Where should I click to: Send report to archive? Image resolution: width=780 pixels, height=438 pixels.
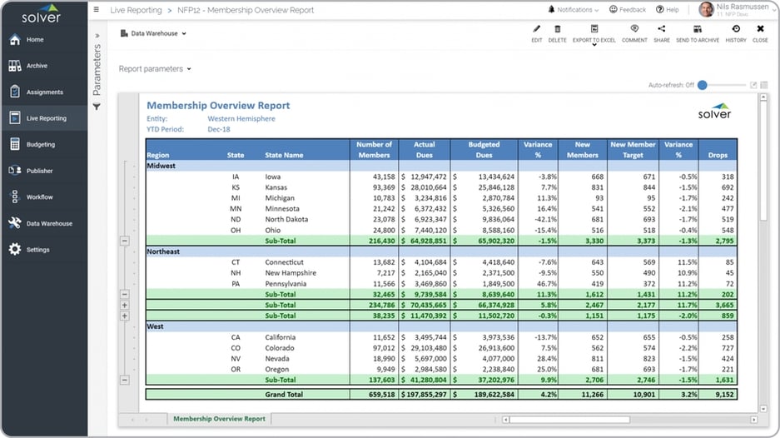pyautogui.click(x=697, y=29)
